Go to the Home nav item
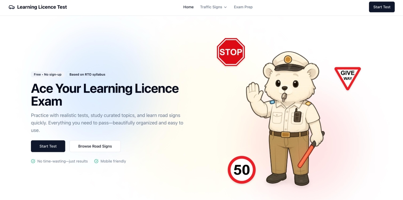The image size is (403, 200). pyautogui.click(x=188, y=7)
